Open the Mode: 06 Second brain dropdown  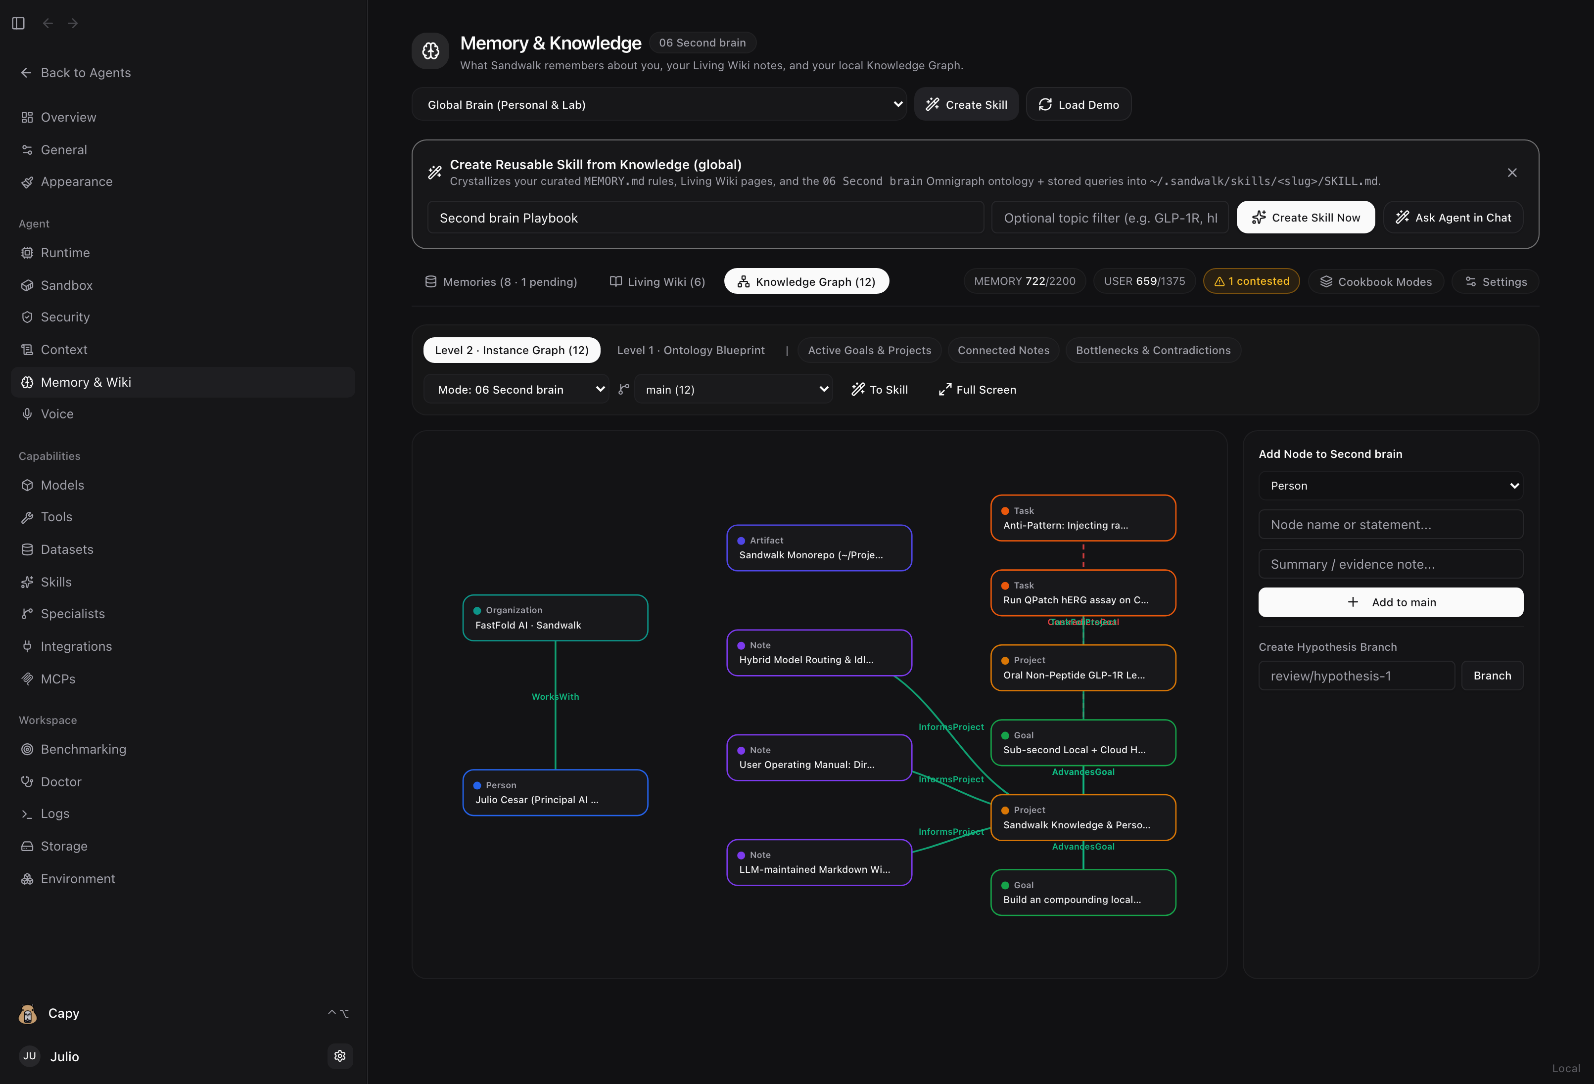click(x=516, y=390)
